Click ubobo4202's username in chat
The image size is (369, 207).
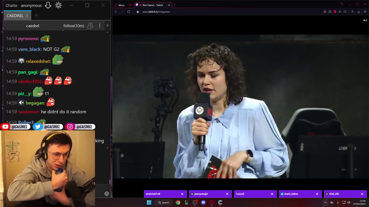point(31,82)
